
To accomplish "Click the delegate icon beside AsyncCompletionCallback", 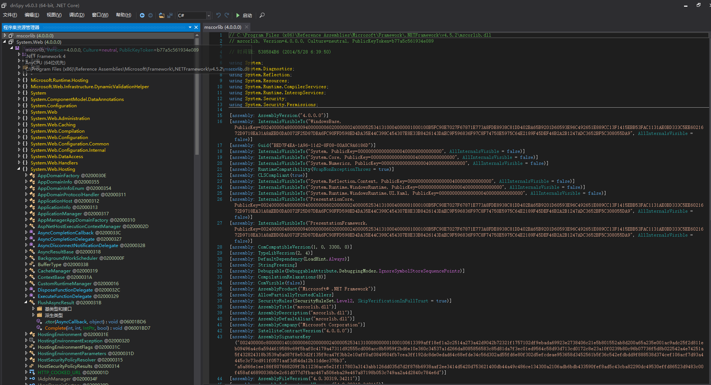I will (x=32, y=232).
